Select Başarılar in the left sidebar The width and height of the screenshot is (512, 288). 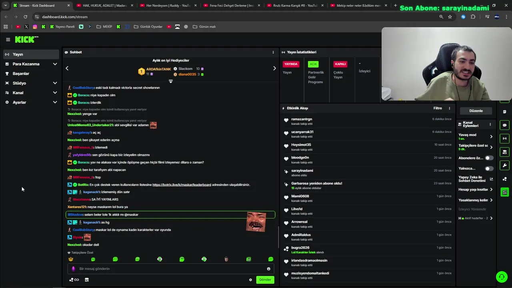click(32, 74)
